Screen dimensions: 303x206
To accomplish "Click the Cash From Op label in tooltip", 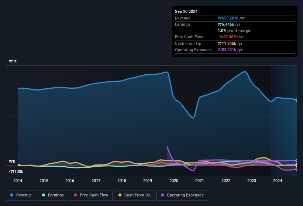I will pos(188,43).
